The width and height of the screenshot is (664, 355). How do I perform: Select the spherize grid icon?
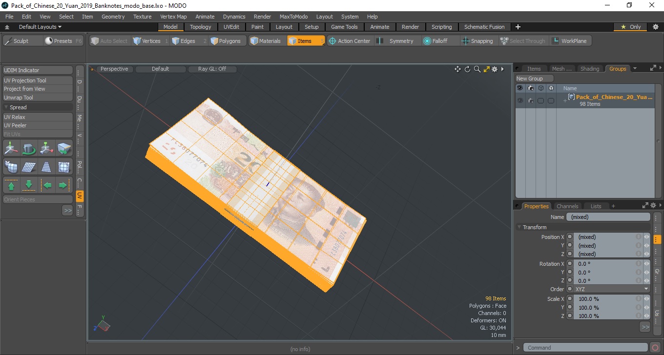(x=64, y=167)
